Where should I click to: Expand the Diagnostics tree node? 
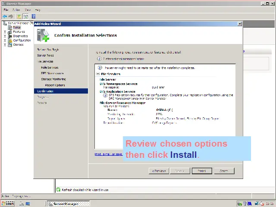click(5, 36)
